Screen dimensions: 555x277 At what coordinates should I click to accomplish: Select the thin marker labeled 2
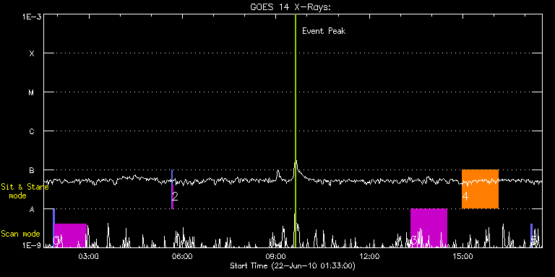tap(172, 189)
